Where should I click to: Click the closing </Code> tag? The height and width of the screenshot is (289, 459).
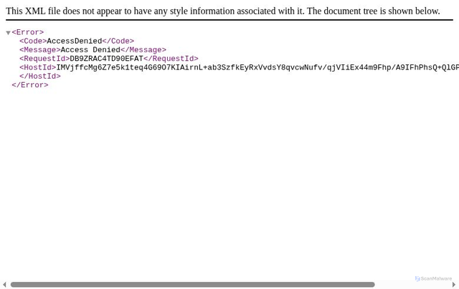coord(118,41)
